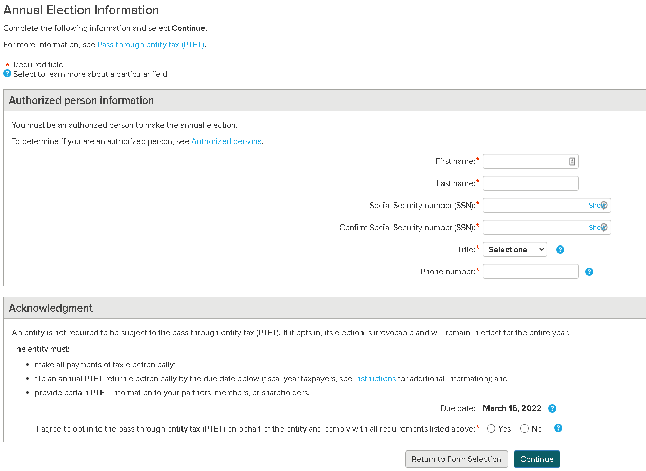Open the Due date help icon
Viewport: 646px width, 471px height.
pyautogui.click(x=552, y=408)
